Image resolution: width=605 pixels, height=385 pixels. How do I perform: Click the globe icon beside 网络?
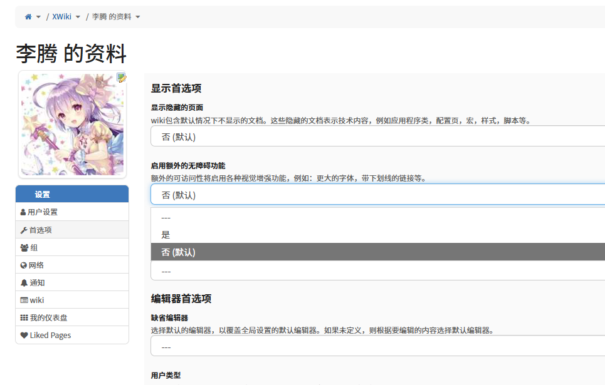(x=24, y=265)
